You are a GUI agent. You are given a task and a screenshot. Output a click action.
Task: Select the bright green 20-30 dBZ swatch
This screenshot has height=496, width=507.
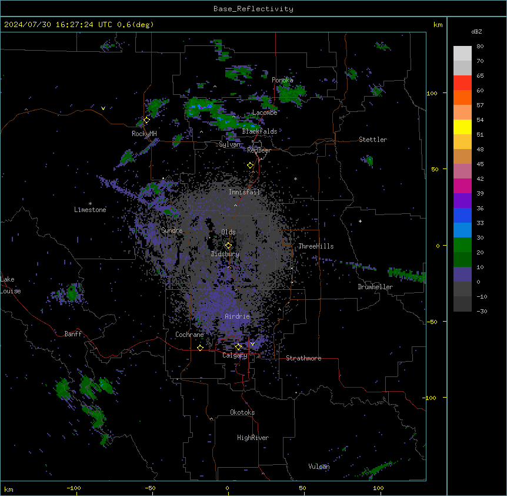pos(462,245)
